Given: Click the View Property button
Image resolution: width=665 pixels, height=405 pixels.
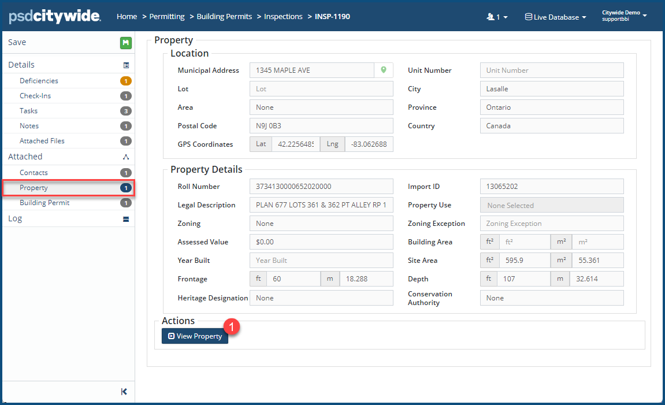Looking at the screenshot, I should coord(195,336).
